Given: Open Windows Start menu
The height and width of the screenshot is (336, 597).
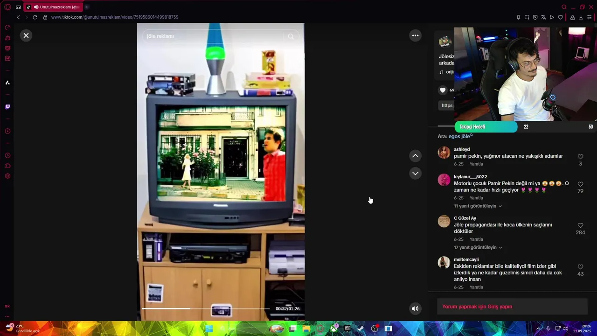Looking at the screenshot, I should coord(209,329).
